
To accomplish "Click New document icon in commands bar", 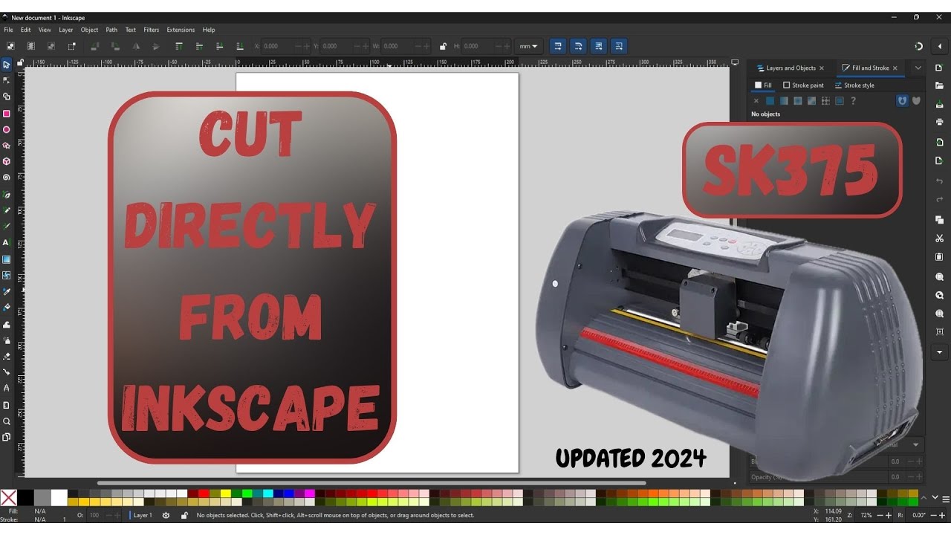I will pos(939,68).
